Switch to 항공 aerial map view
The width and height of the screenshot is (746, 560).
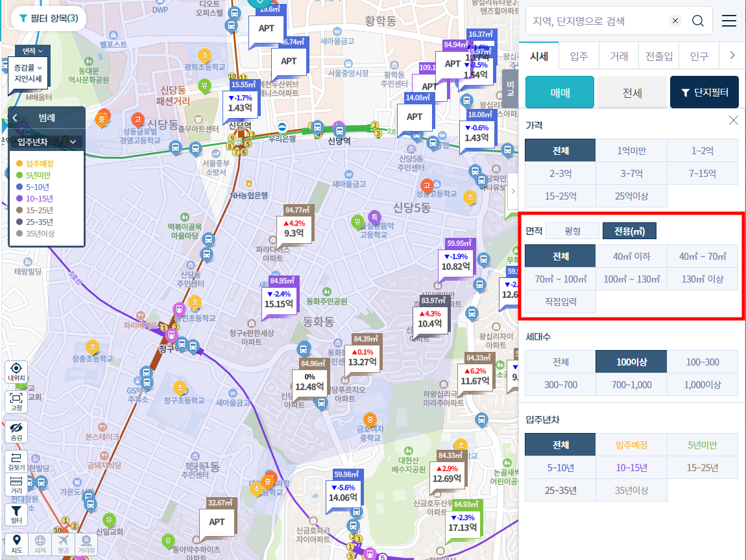(x=63, y=544)
